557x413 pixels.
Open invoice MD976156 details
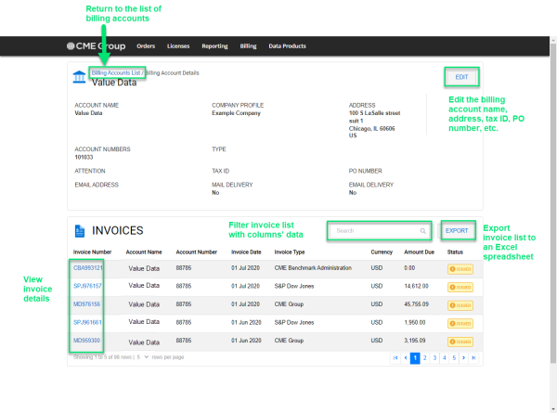click(x=87, y=303)
